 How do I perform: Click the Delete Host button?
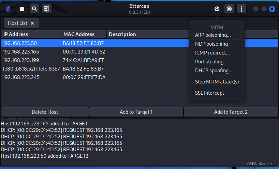coord(45,112)
